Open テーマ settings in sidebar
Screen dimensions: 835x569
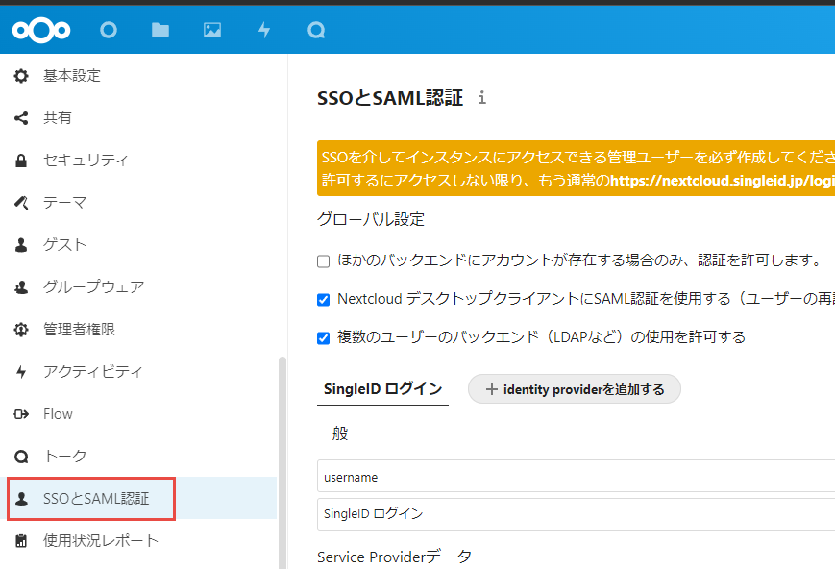(64, 203)
